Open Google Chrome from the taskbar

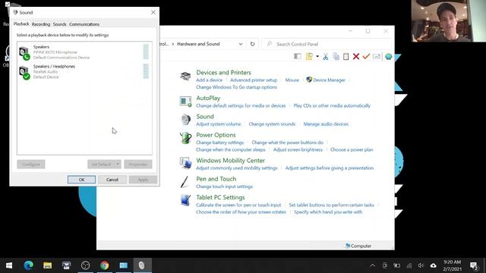[105, 265]
